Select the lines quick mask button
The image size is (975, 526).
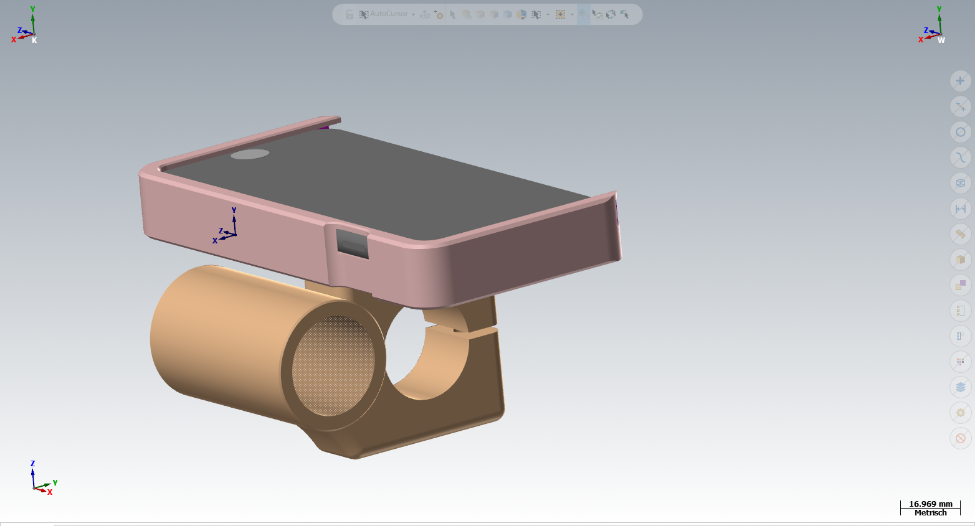[960, 106]
